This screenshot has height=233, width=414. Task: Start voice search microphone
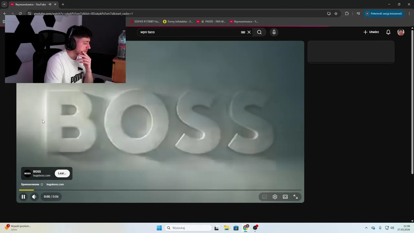(274, 32)
